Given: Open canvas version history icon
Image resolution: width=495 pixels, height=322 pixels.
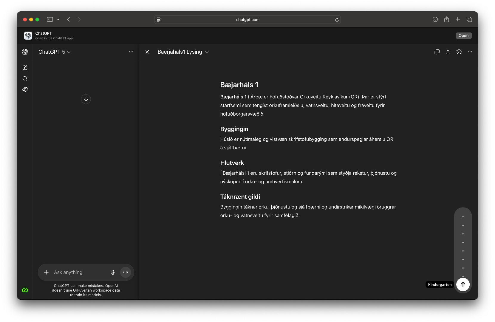Looking at the screenshot, I should pos(459,52).
